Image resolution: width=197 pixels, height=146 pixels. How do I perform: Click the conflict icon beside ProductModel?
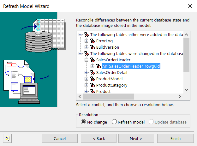click(92, 79)
